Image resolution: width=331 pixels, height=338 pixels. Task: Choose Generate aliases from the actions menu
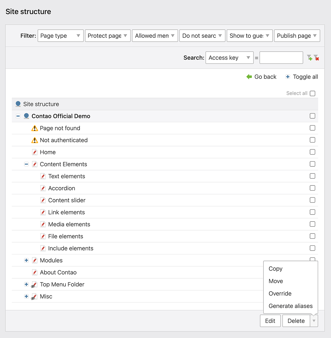(291, 306)
